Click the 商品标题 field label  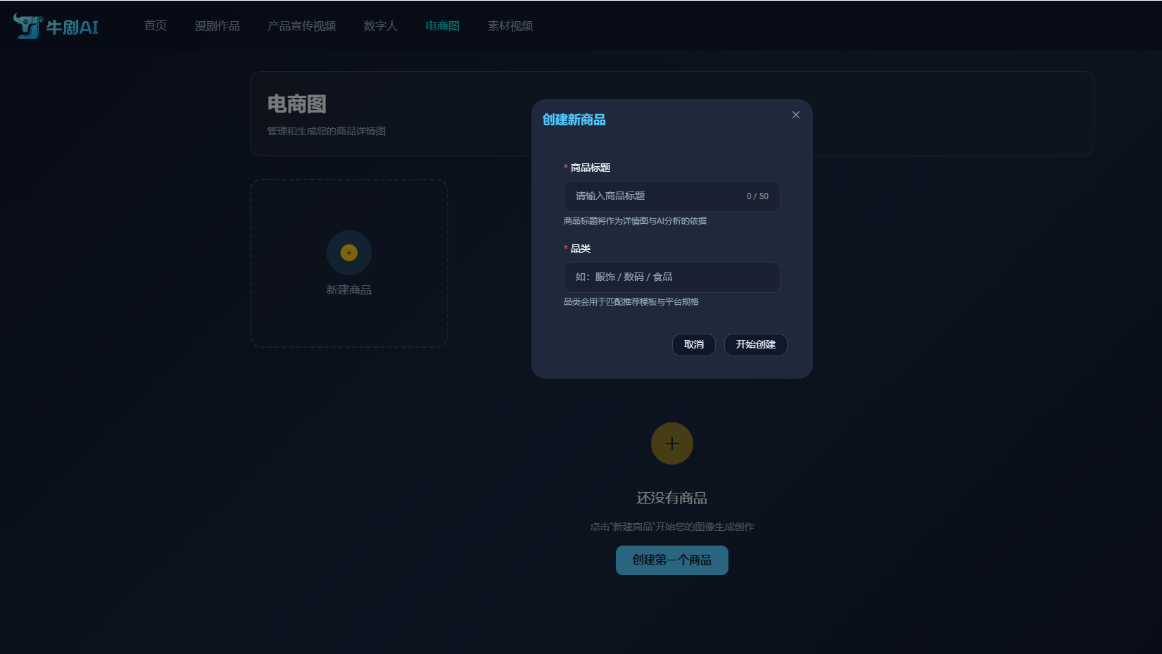click(x=591, y=168)
